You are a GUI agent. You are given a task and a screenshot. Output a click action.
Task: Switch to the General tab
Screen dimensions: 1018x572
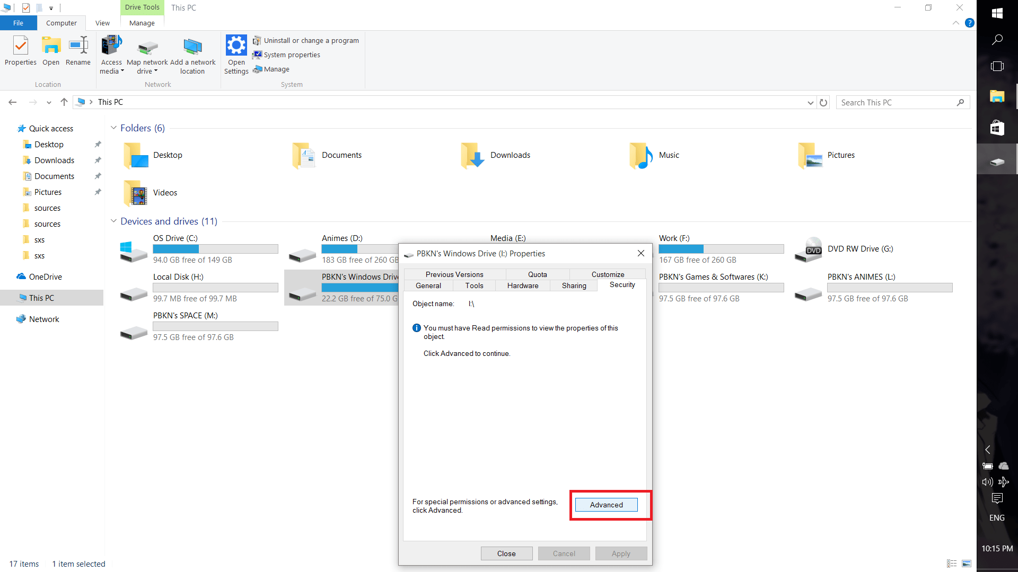(428, 285)
